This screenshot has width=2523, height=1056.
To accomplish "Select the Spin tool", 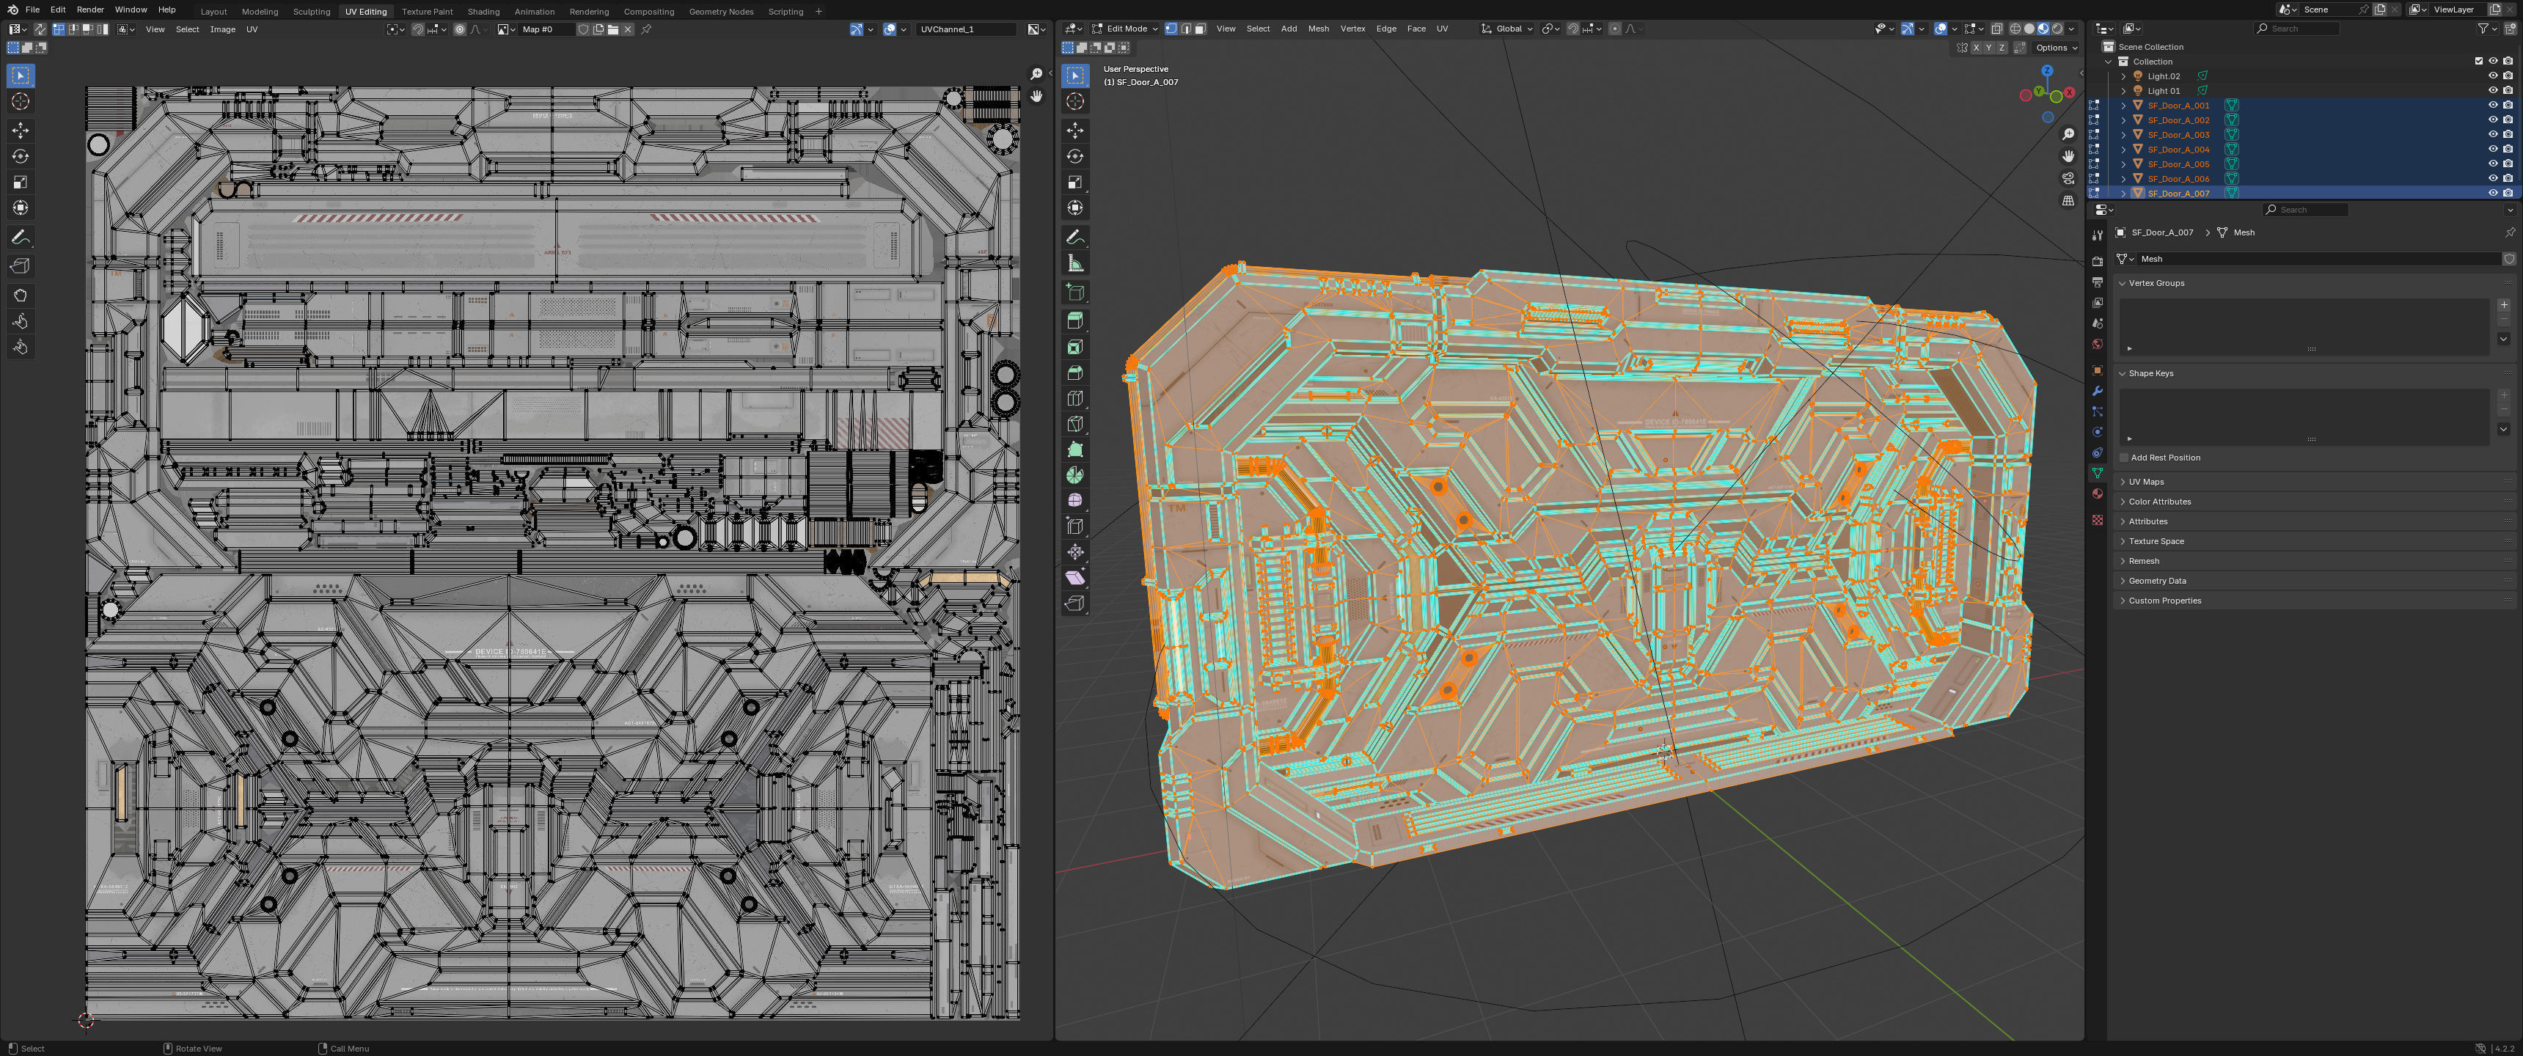I will [x=1075, y=475].
